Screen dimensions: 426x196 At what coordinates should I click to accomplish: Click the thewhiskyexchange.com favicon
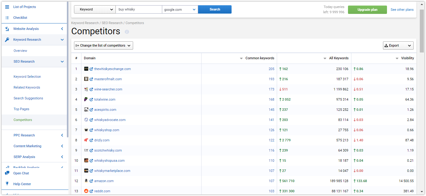pos(86,69)
